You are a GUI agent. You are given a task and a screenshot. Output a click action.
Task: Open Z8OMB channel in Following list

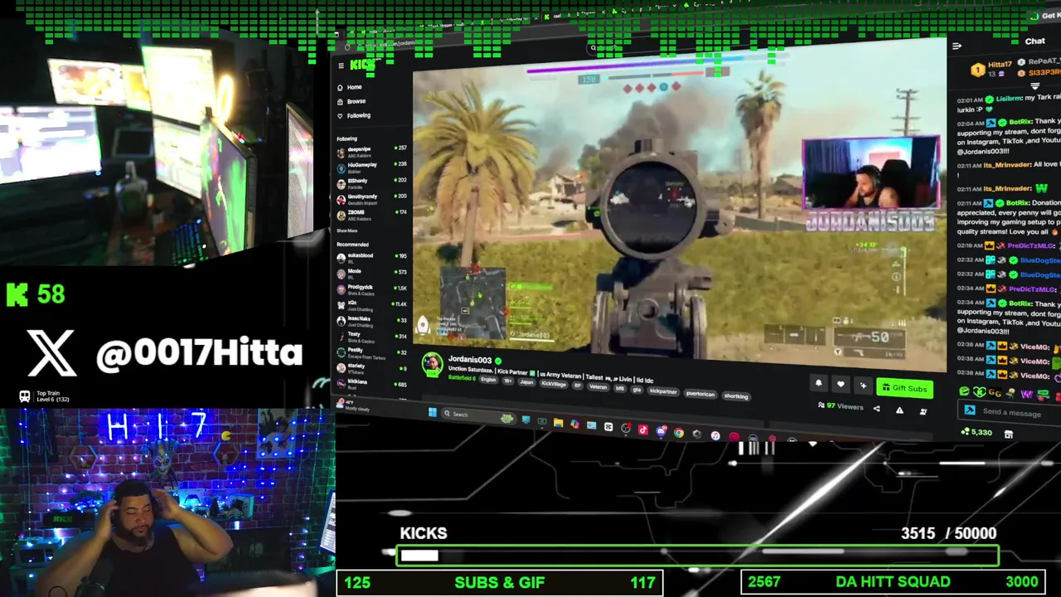(371, 215)
